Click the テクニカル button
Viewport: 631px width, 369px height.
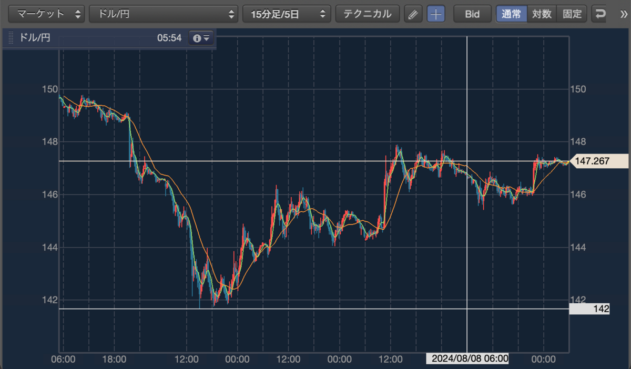(368, 14)
